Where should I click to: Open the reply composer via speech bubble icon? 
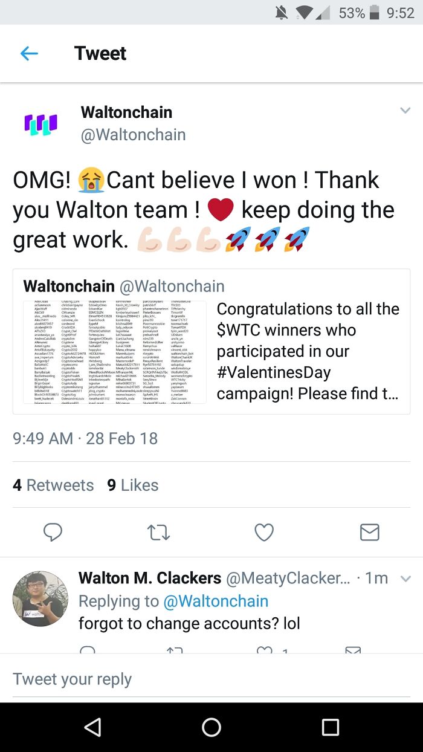coord(53,533)
